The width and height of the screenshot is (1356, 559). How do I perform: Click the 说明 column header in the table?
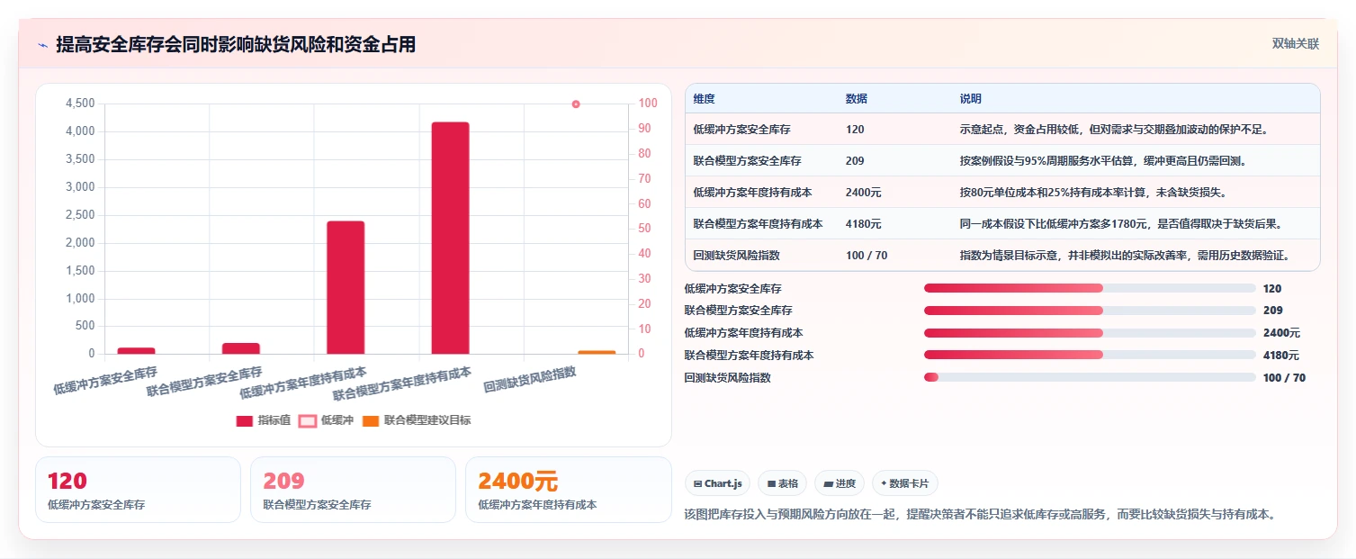(x=971, y=99)
